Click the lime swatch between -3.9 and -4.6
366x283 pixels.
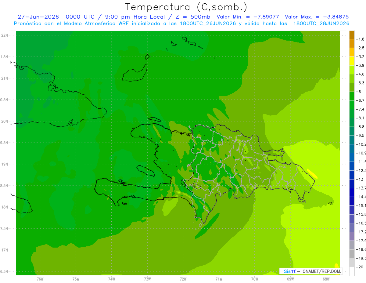352,70
